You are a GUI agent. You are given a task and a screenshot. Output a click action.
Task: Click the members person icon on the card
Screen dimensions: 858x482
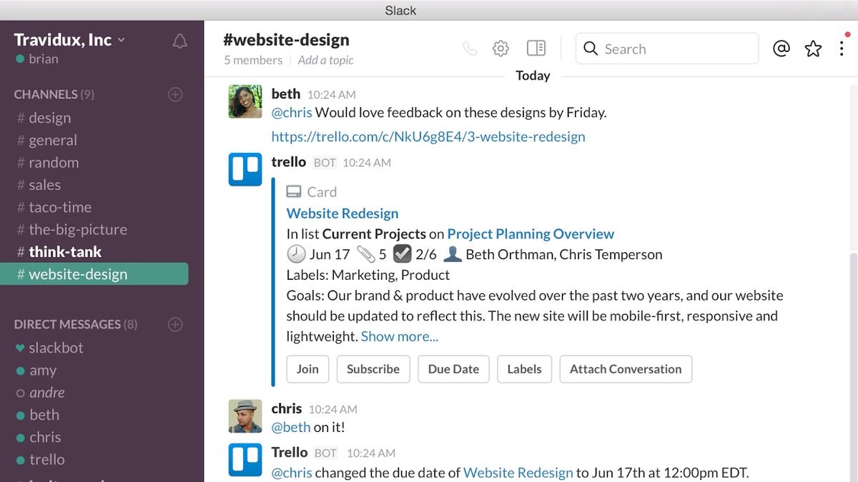[452, 254]
